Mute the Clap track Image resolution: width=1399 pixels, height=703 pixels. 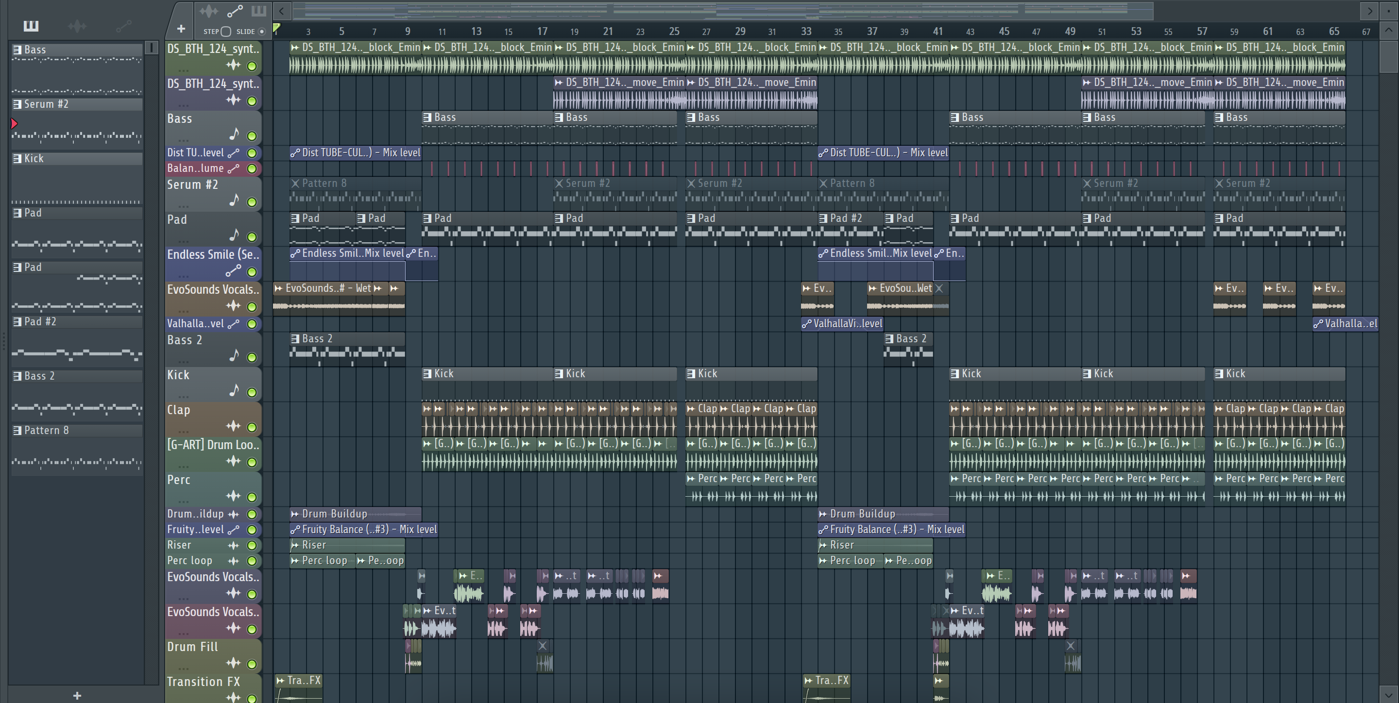[252, 427]
